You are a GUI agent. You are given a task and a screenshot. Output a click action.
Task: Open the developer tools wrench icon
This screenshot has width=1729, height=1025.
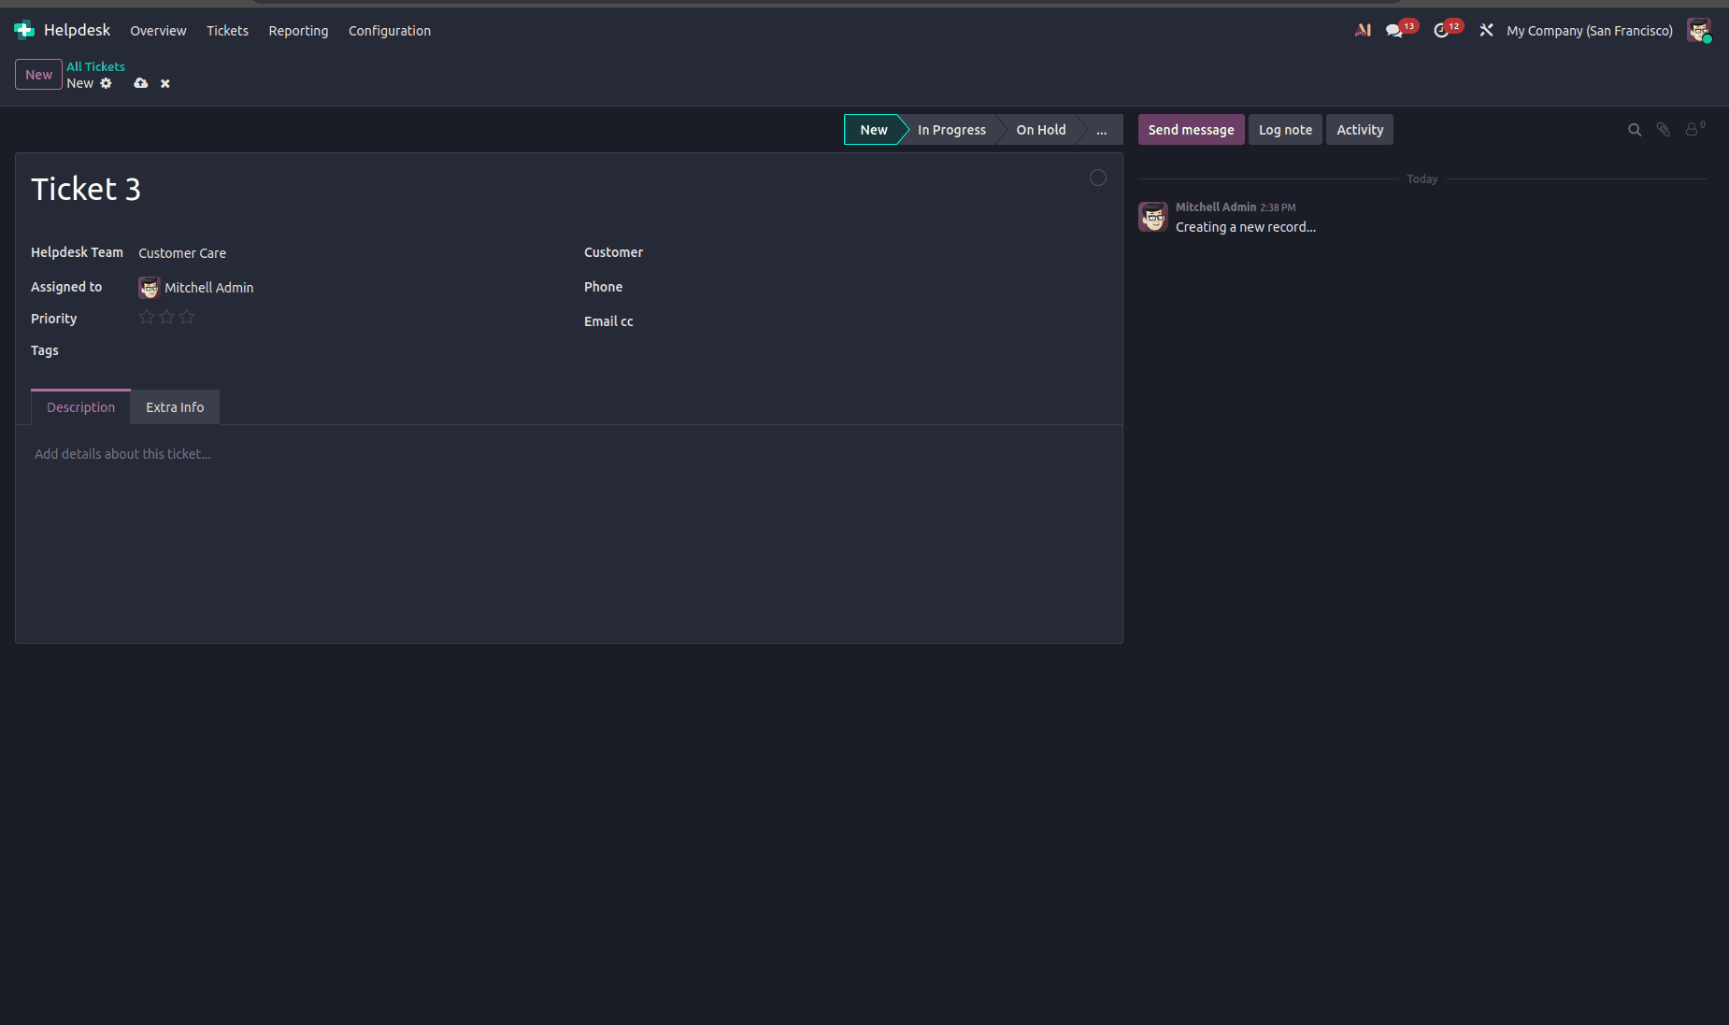pyautogui.click(x=1486, y=30)
